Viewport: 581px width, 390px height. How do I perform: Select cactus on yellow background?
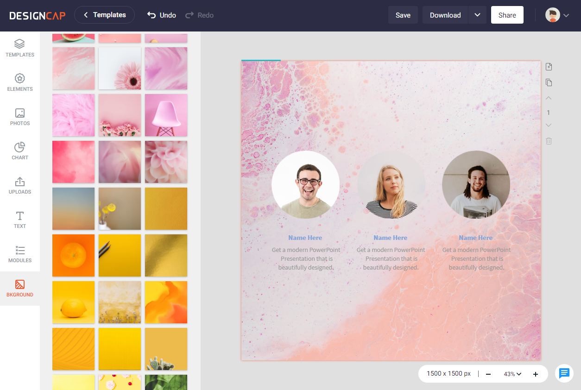[166, 349]
